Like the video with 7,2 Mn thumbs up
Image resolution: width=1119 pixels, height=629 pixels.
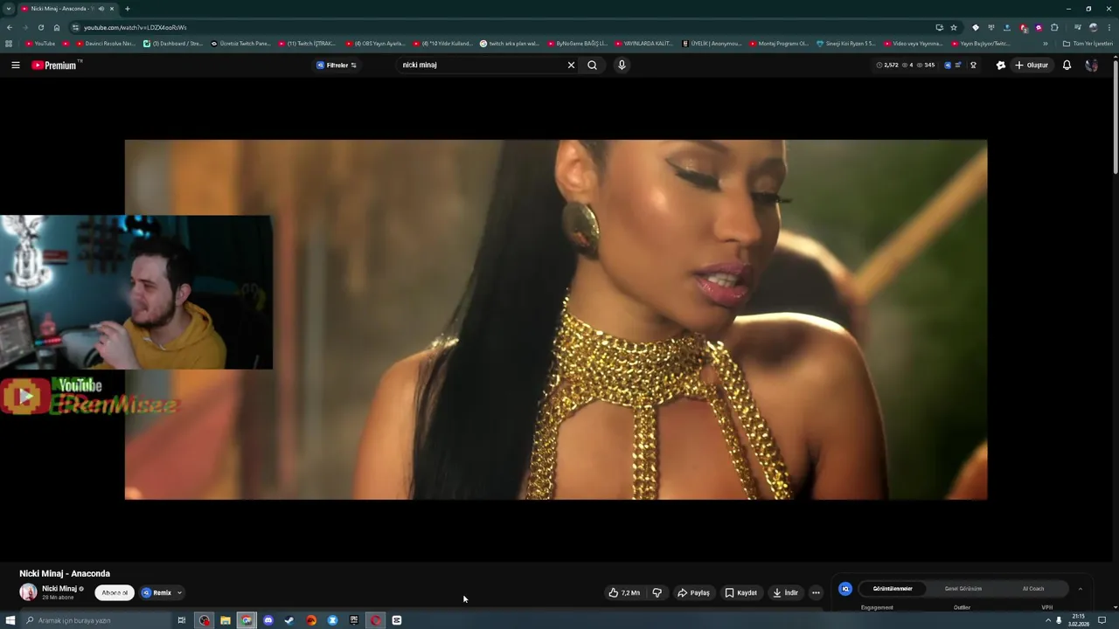(x=624, y=592)
